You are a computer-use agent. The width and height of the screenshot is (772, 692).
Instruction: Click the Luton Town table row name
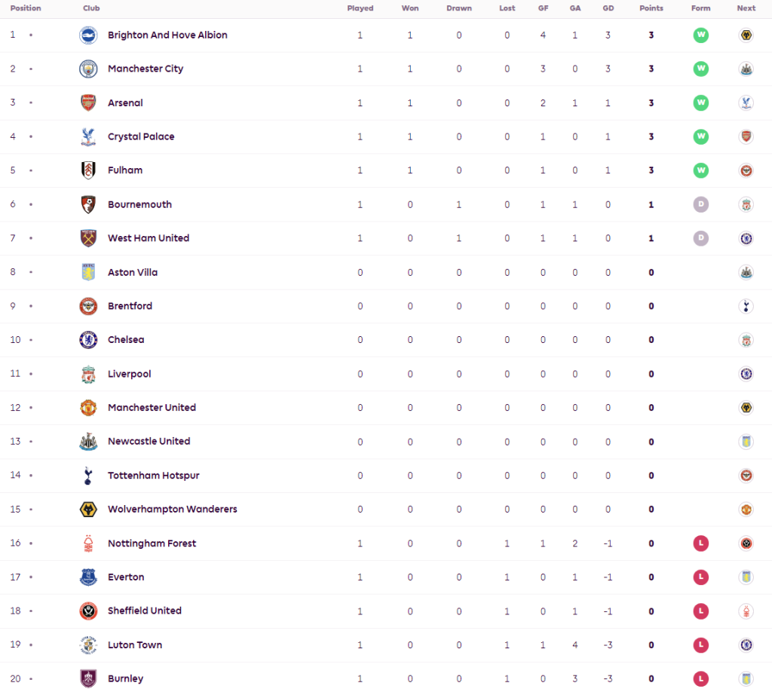pos(135,645)
